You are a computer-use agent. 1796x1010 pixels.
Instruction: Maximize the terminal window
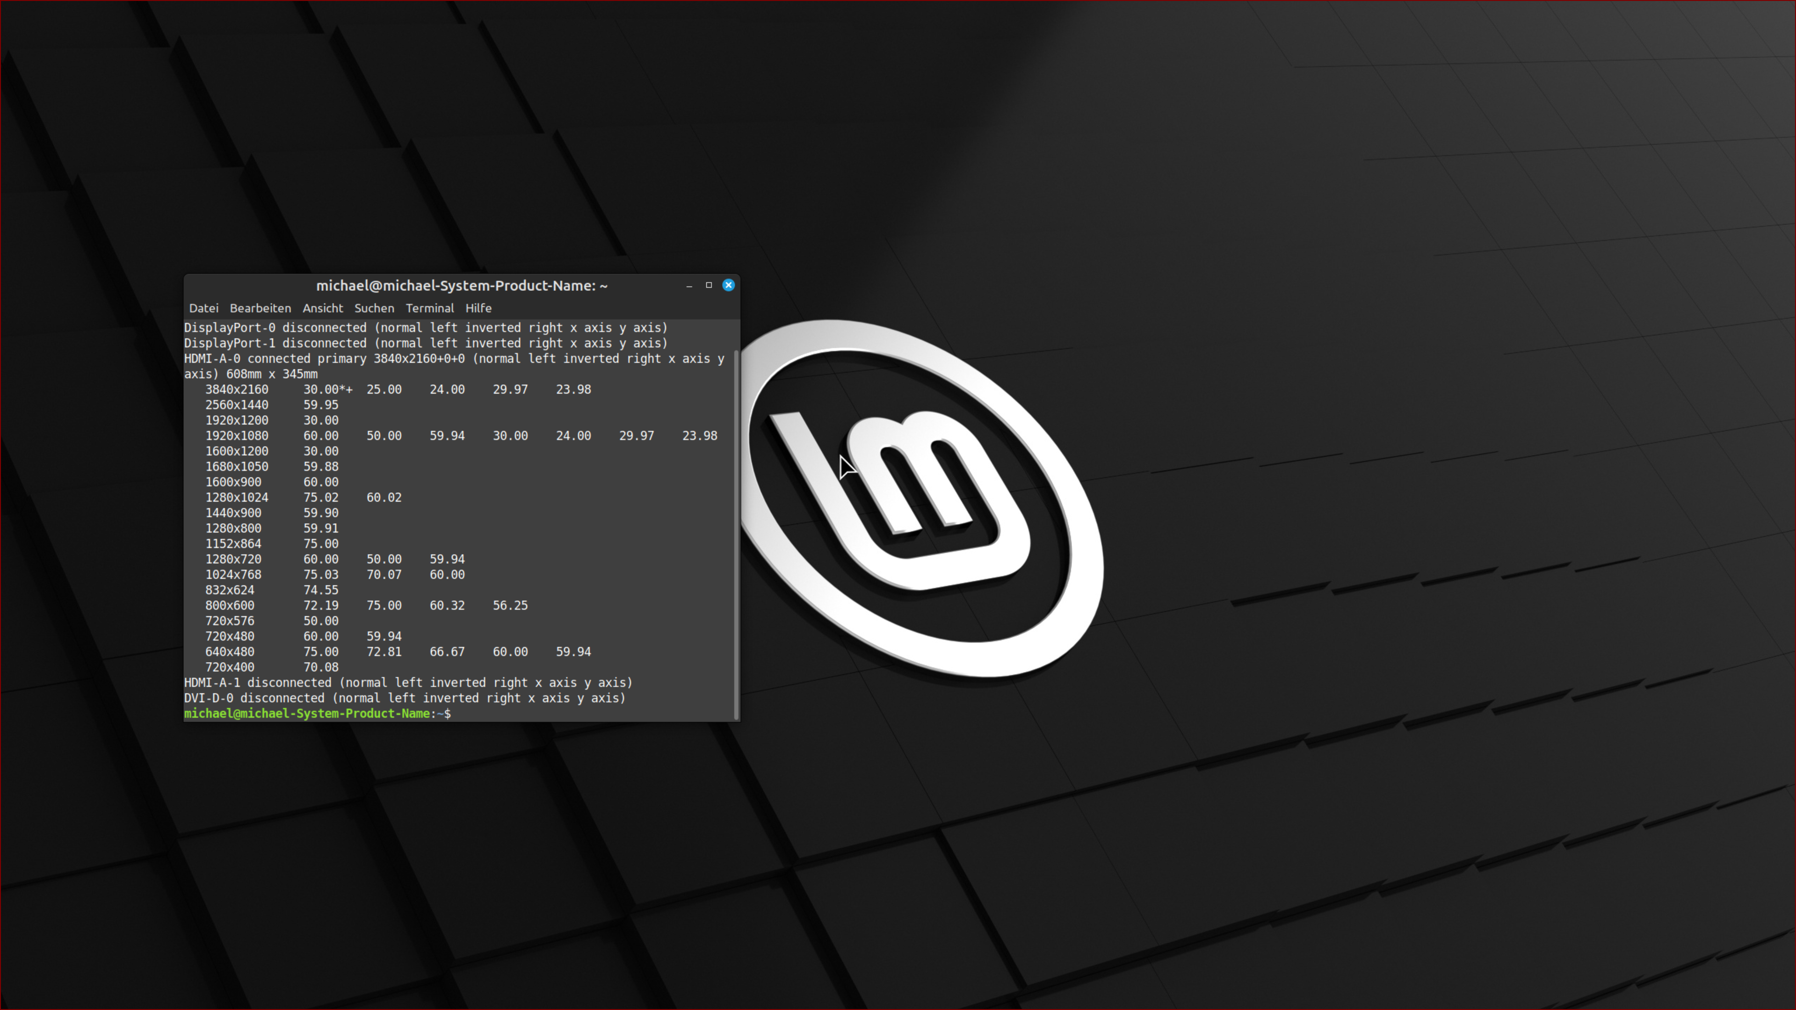tap(709, 285)
